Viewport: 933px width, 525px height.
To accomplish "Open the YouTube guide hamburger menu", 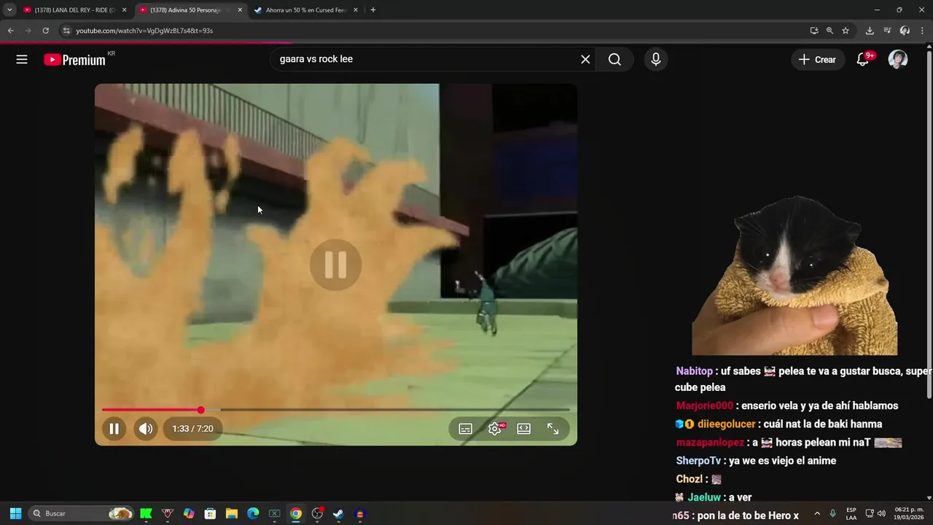I will (x=22, y=60).
